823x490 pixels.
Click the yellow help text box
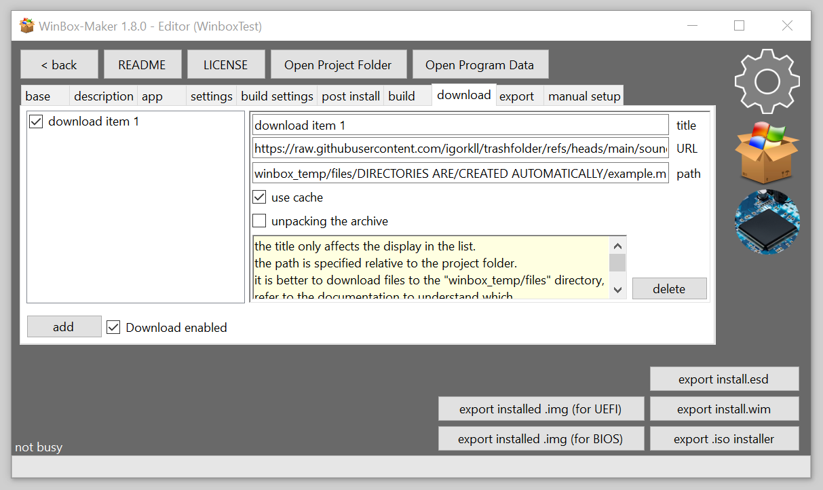pos(431,267)
